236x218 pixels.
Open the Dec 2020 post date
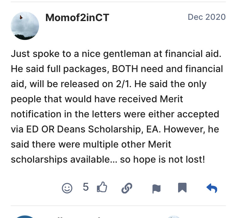(x=206, y=17)
